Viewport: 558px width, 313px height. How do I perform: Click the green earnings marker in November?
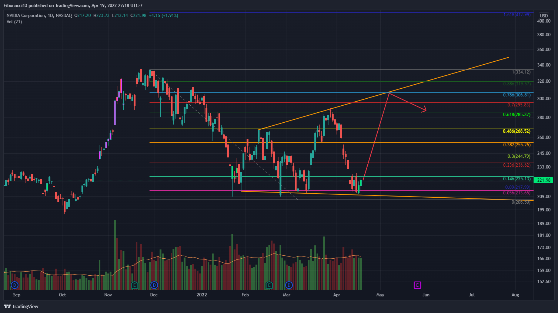point(134,285)
